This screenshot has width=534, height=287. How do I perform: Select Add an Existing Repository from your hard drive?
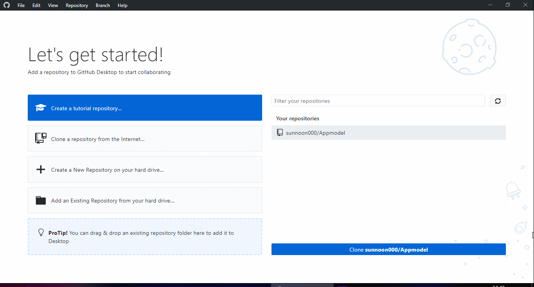[x=145, y=201]
